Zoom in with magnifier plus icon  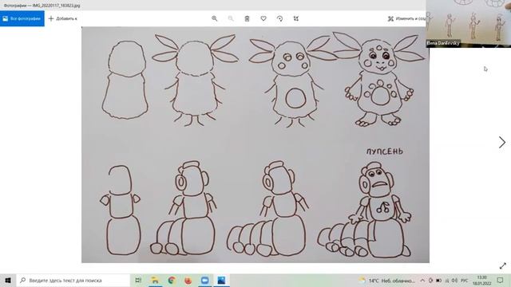point(215,18)
